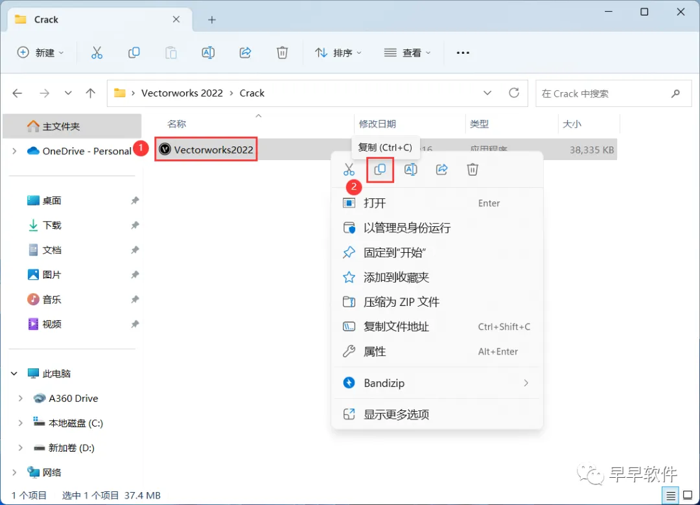Viewport: 700px width, 505px height.
Task: Go up one folder level
Action: pos(91,93)
